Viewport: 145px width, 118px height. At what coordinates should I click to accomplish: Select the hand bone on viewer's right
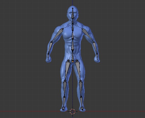pos(97,57)
